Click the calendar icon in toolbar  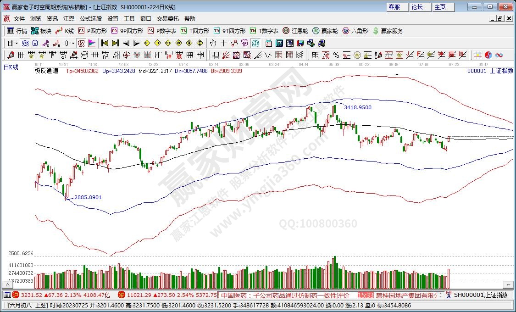[268, 43]
